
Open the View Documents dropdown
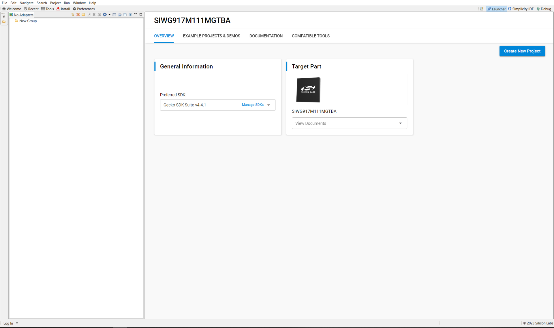point(349,123)
